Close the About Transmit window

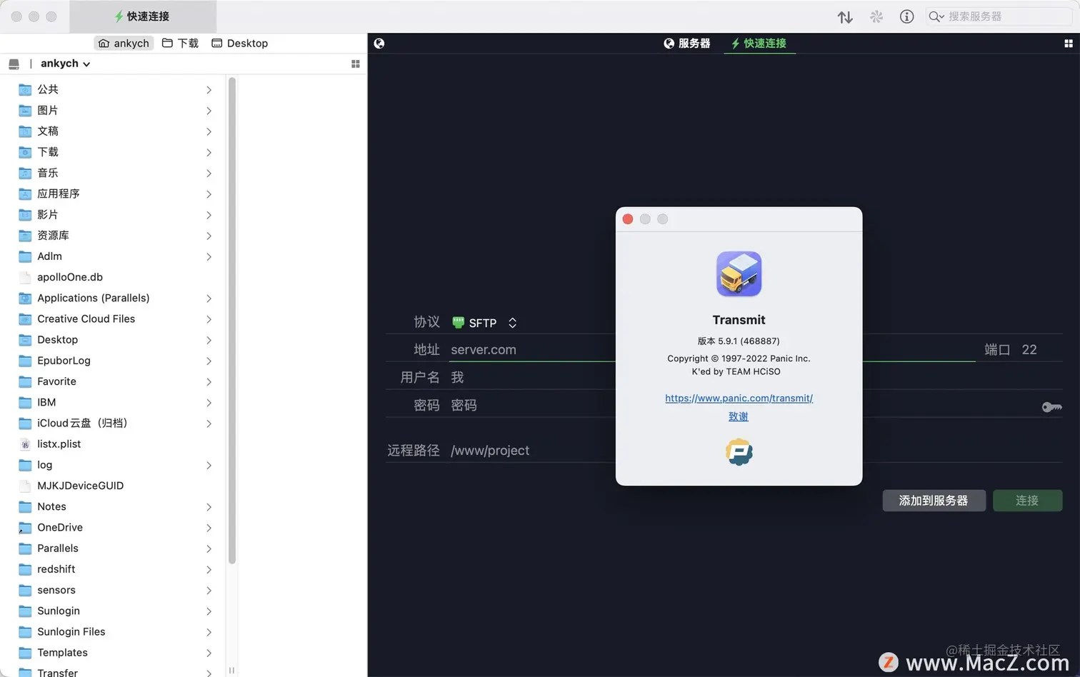pos(628,219)
